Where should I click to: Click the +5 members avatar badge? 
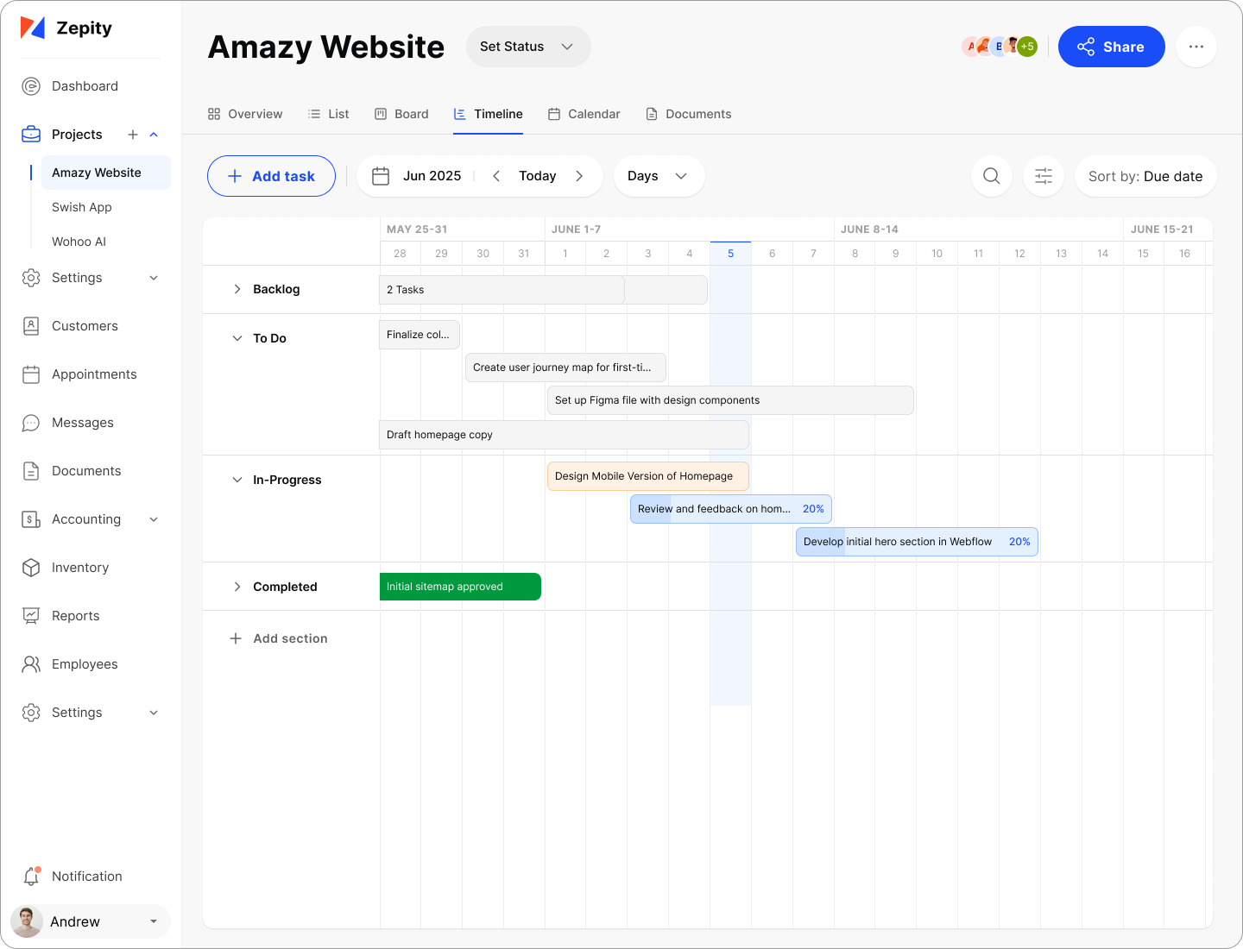1026,47
